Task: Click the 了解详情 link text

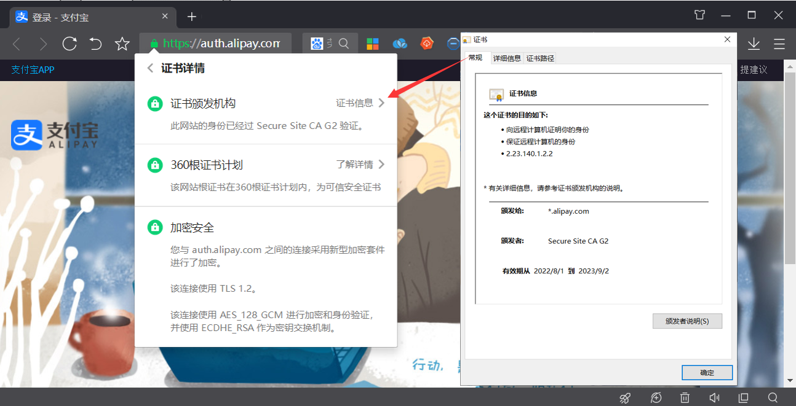Action: (x=354, y=165)
